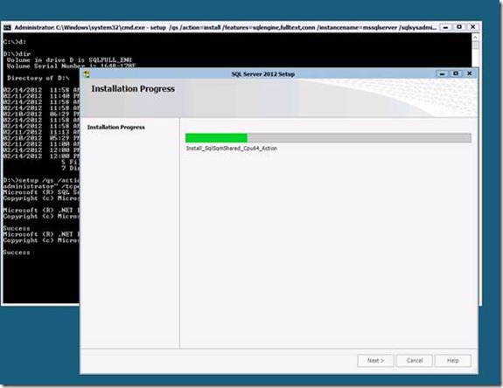Click the SQL Server 2012 Setup title bar
The height and width of the screenshot is (388, 503).
coord(263,74)
